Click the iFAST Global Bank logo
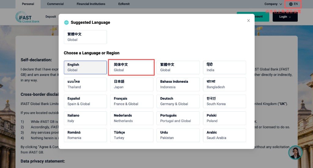Viewport: 313px width, 168px height. coord(27,17)
